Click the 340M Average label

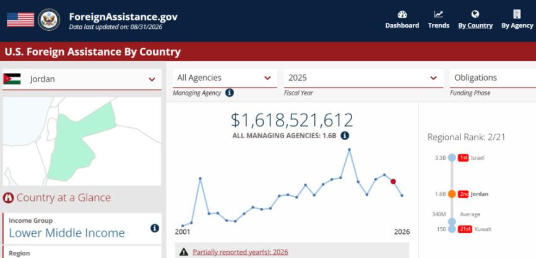[456, 214]
